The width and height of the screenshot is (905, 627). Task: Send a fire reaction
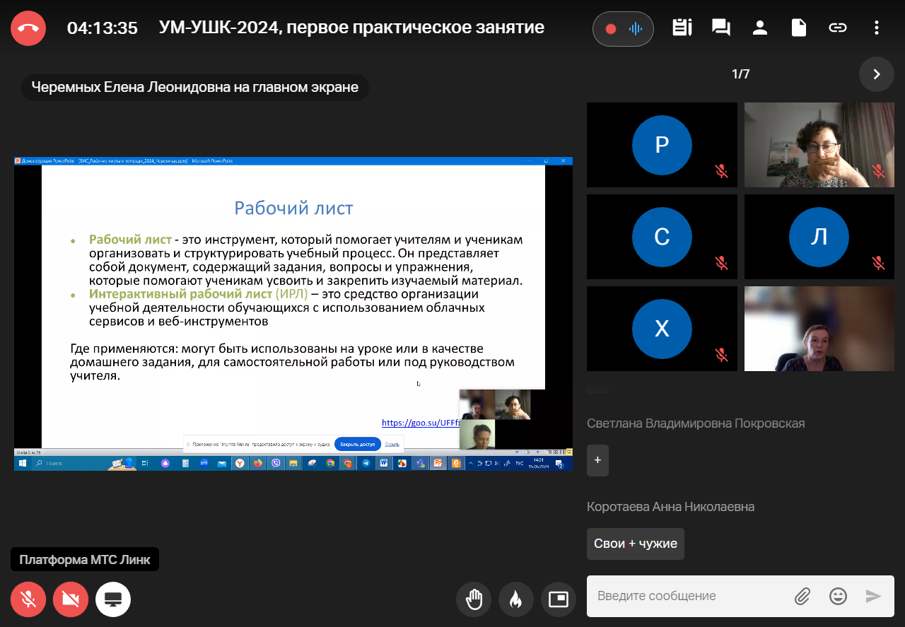[x=516, y=599]
